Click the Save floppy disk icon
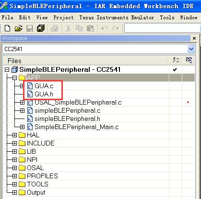This screenshot has height=199, width=201. coord(30,28)
